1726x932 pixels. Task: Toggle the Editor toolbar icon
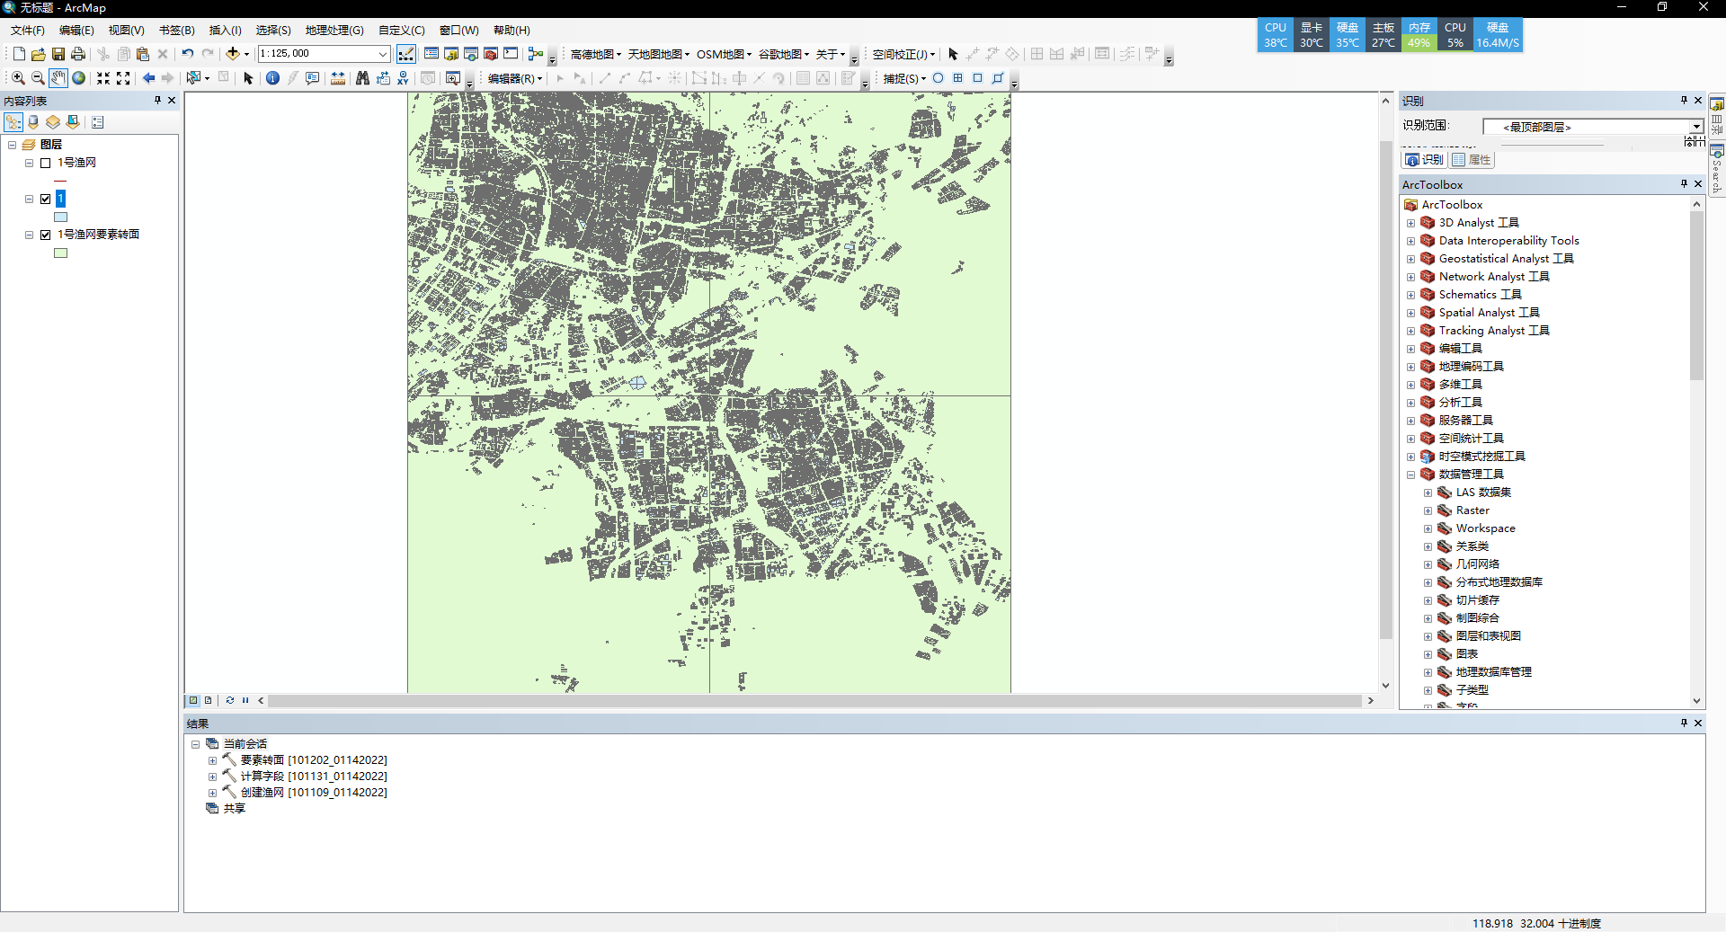tap(406, 54)
